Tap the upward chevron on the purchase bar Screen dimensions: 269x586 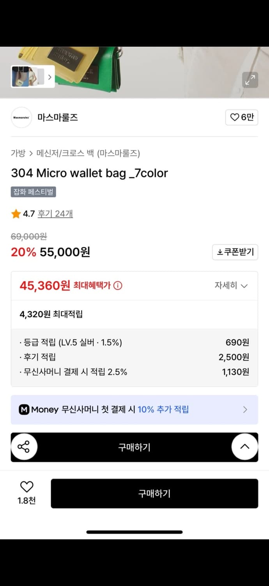[x=244, y=447]
